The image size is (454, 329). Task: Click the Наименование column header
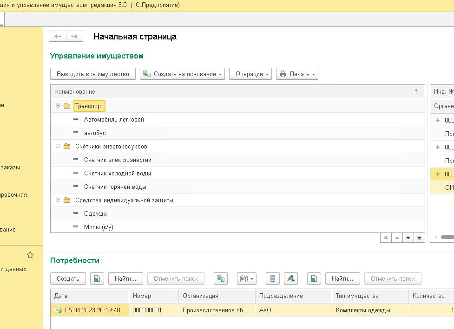point(237,92)
